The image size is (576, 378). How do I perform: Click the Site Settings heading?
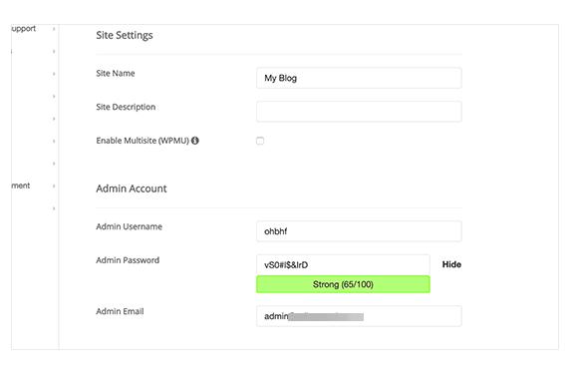click(125, 35)
